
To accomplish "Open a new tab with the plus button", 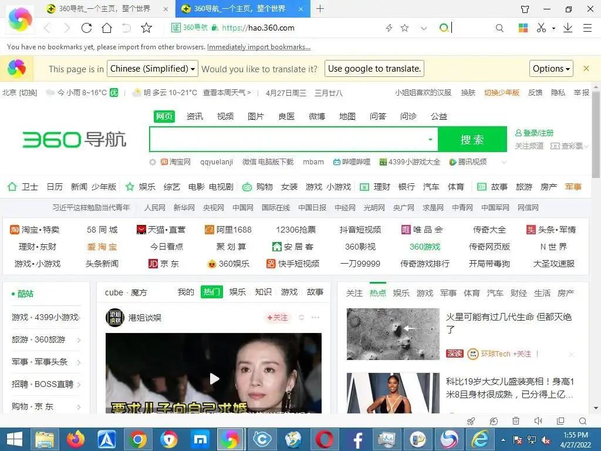I will click(x=320, y=8).
